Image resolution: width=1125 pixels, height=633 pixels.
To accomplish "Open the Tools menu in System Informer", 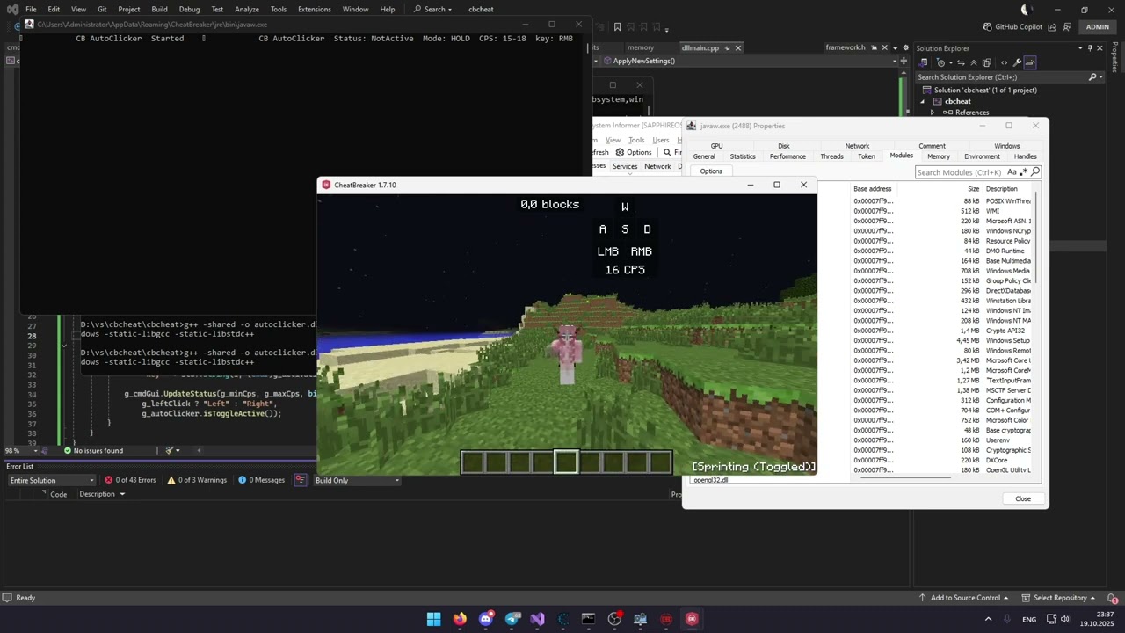I will click(636, 140).
